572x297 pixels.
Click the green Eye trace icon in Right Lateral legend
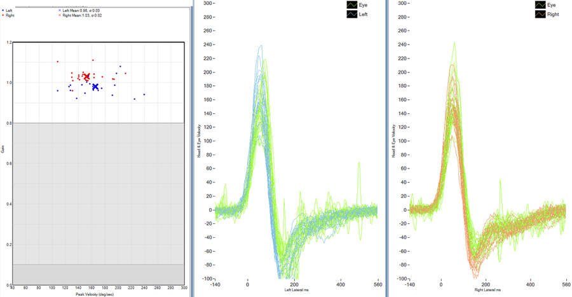[540, 5]
